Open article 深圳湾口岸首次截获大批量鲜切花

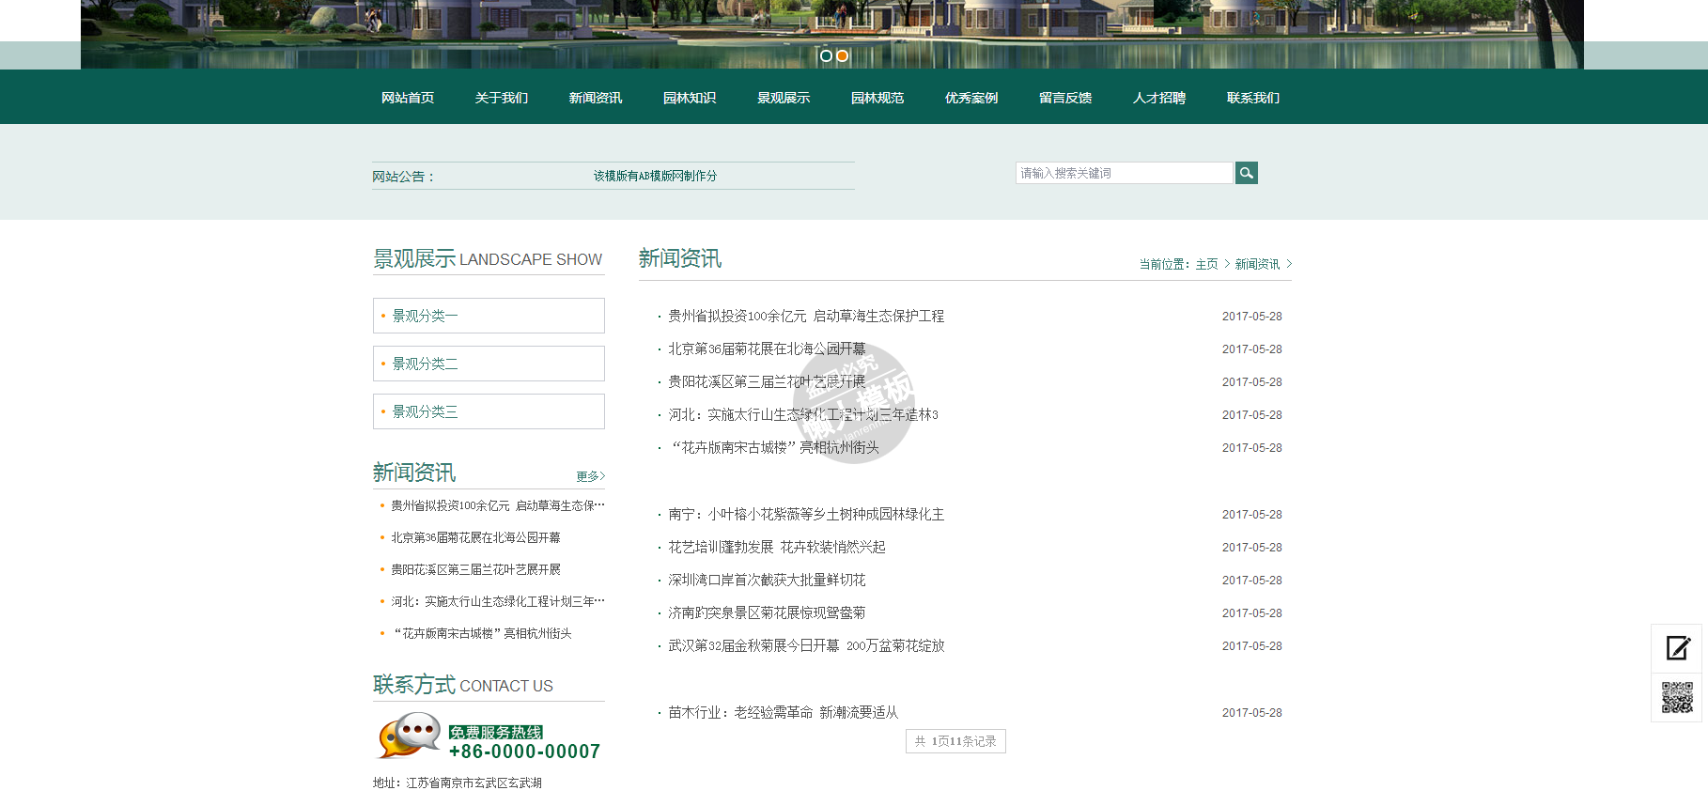767,580
